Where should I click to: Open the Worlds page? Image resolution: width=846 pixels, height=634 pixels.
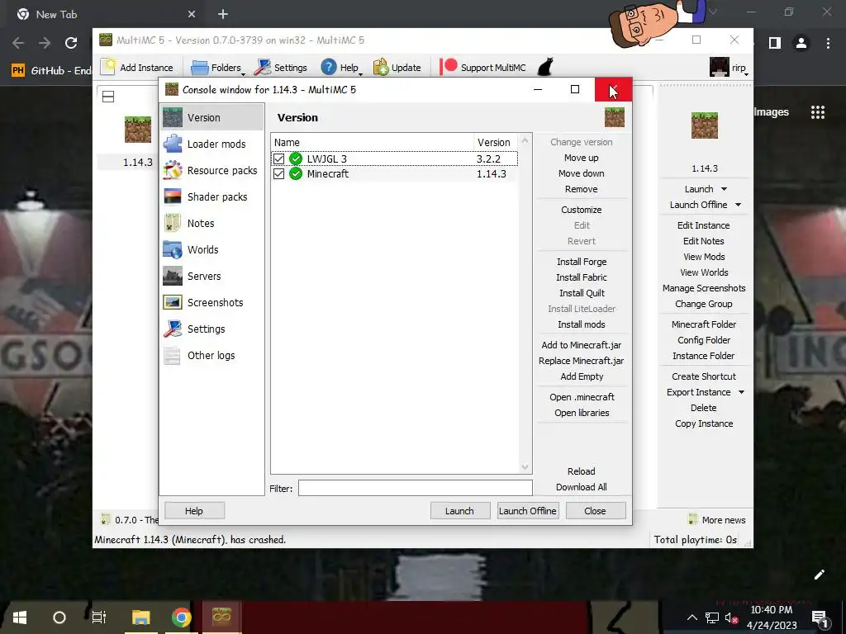[212, 249]
